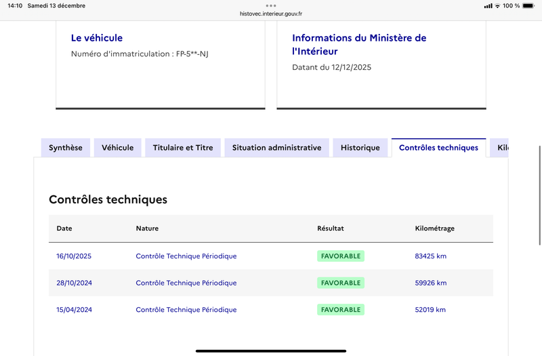Select the Contrôles techniques tab

pyautogui.click(x=438, y=148)
